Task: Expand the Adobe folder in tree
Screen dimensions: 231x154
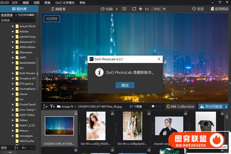Action: pos(13,31)
